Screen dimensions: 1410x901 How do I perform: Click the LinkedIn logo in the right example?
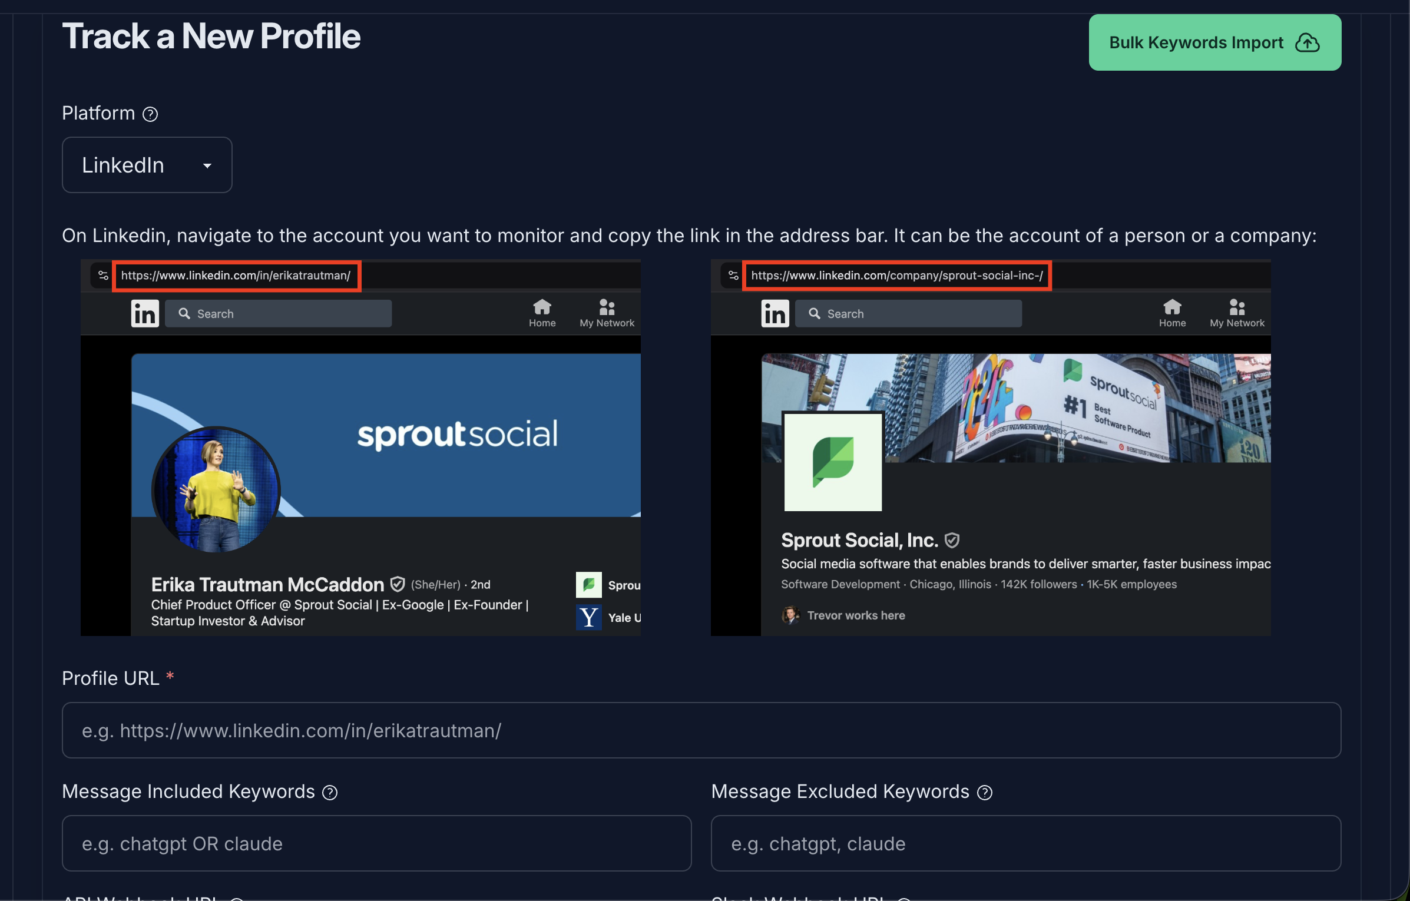[775, 313]
